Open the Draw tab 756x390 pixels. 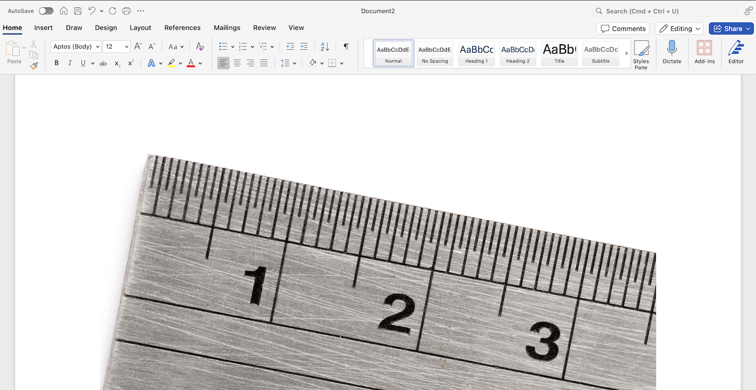[x=74, y=27]
